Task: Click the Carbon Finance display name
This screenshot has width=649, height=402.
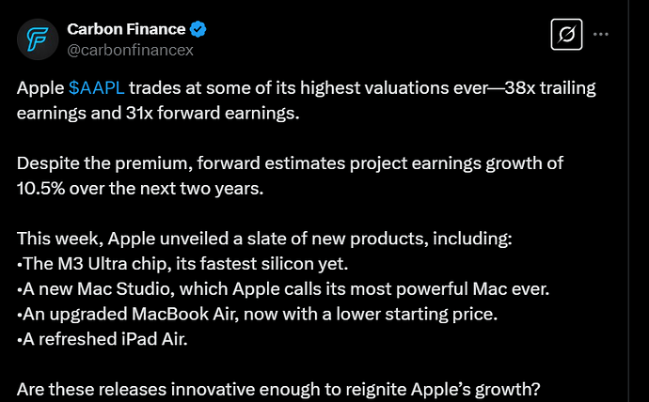Action: click(126, 29)
